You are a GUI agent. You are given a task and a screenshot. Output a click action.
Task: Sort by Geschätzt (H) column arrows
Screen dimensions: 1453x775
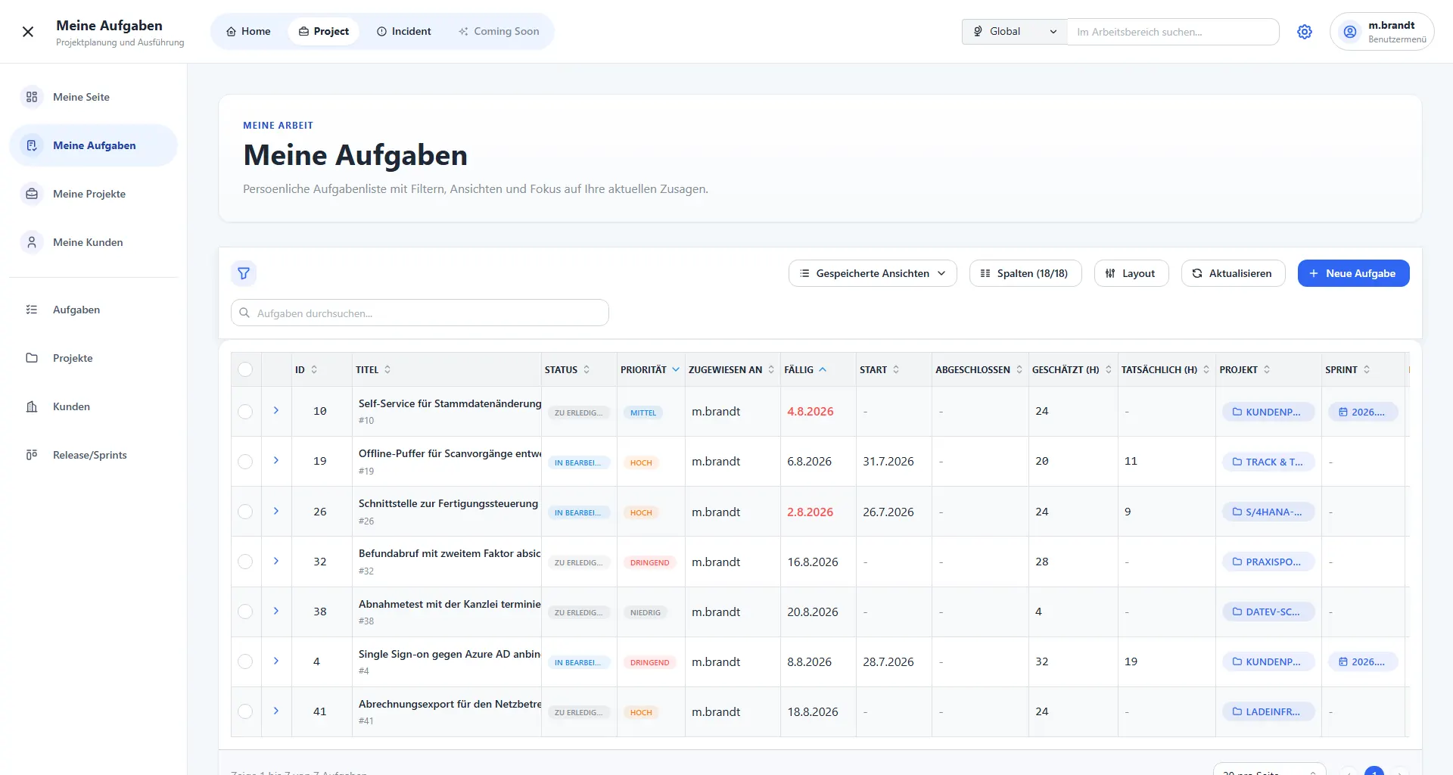pyautogui.click(x=1109, y=369)
